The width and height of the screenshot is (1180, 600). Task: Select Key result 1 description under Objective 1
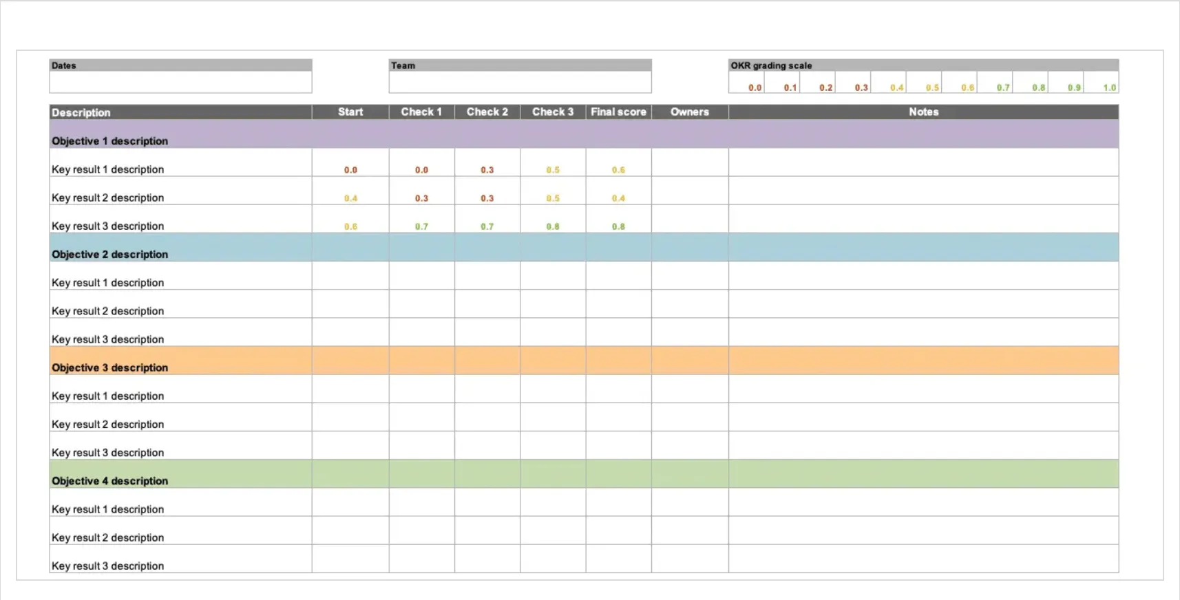click(x=107, y=169)
